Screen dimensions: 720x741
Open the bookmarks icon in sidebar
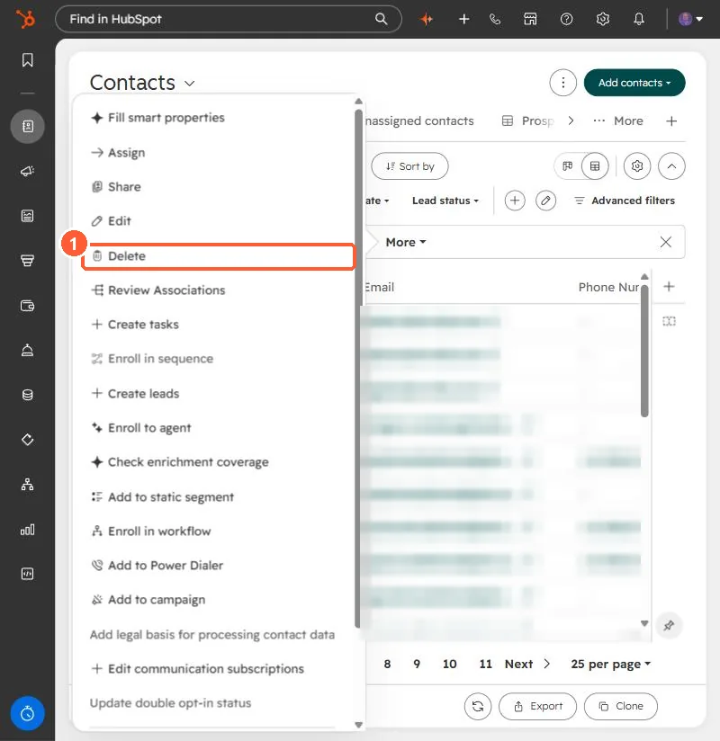point(27,60)
